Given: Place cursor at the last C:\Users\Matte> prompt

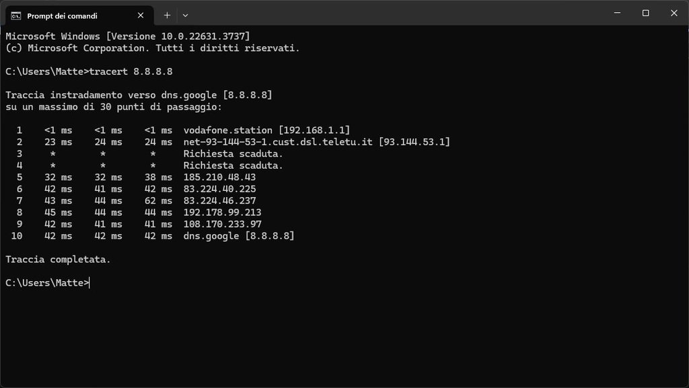Looking at the screenshot, I should (x=48, y=283).
